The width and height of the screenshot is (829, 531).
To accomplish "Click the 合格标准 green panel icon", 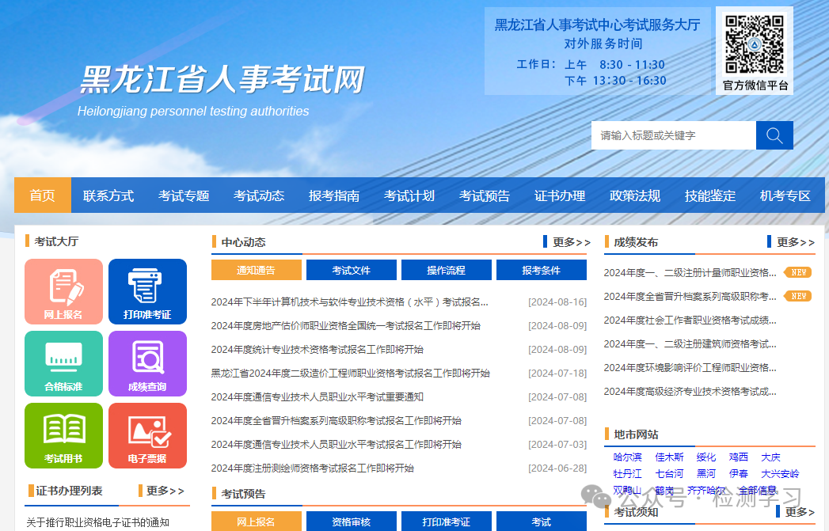I will coord(63,363).
